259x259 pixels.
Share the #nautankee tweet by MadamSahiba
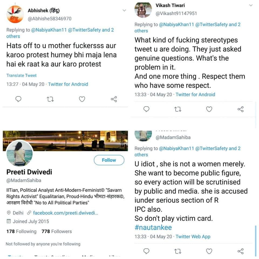click(x=240, y=251)
